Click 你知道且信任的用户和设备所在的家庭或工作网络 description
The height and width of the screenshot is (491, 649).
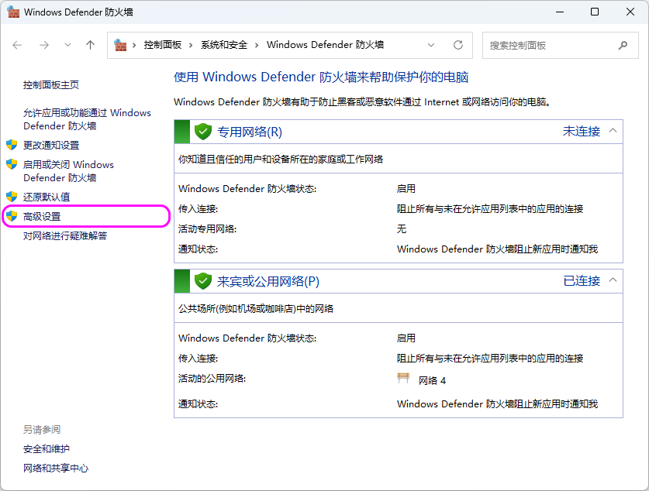[281, 159]
